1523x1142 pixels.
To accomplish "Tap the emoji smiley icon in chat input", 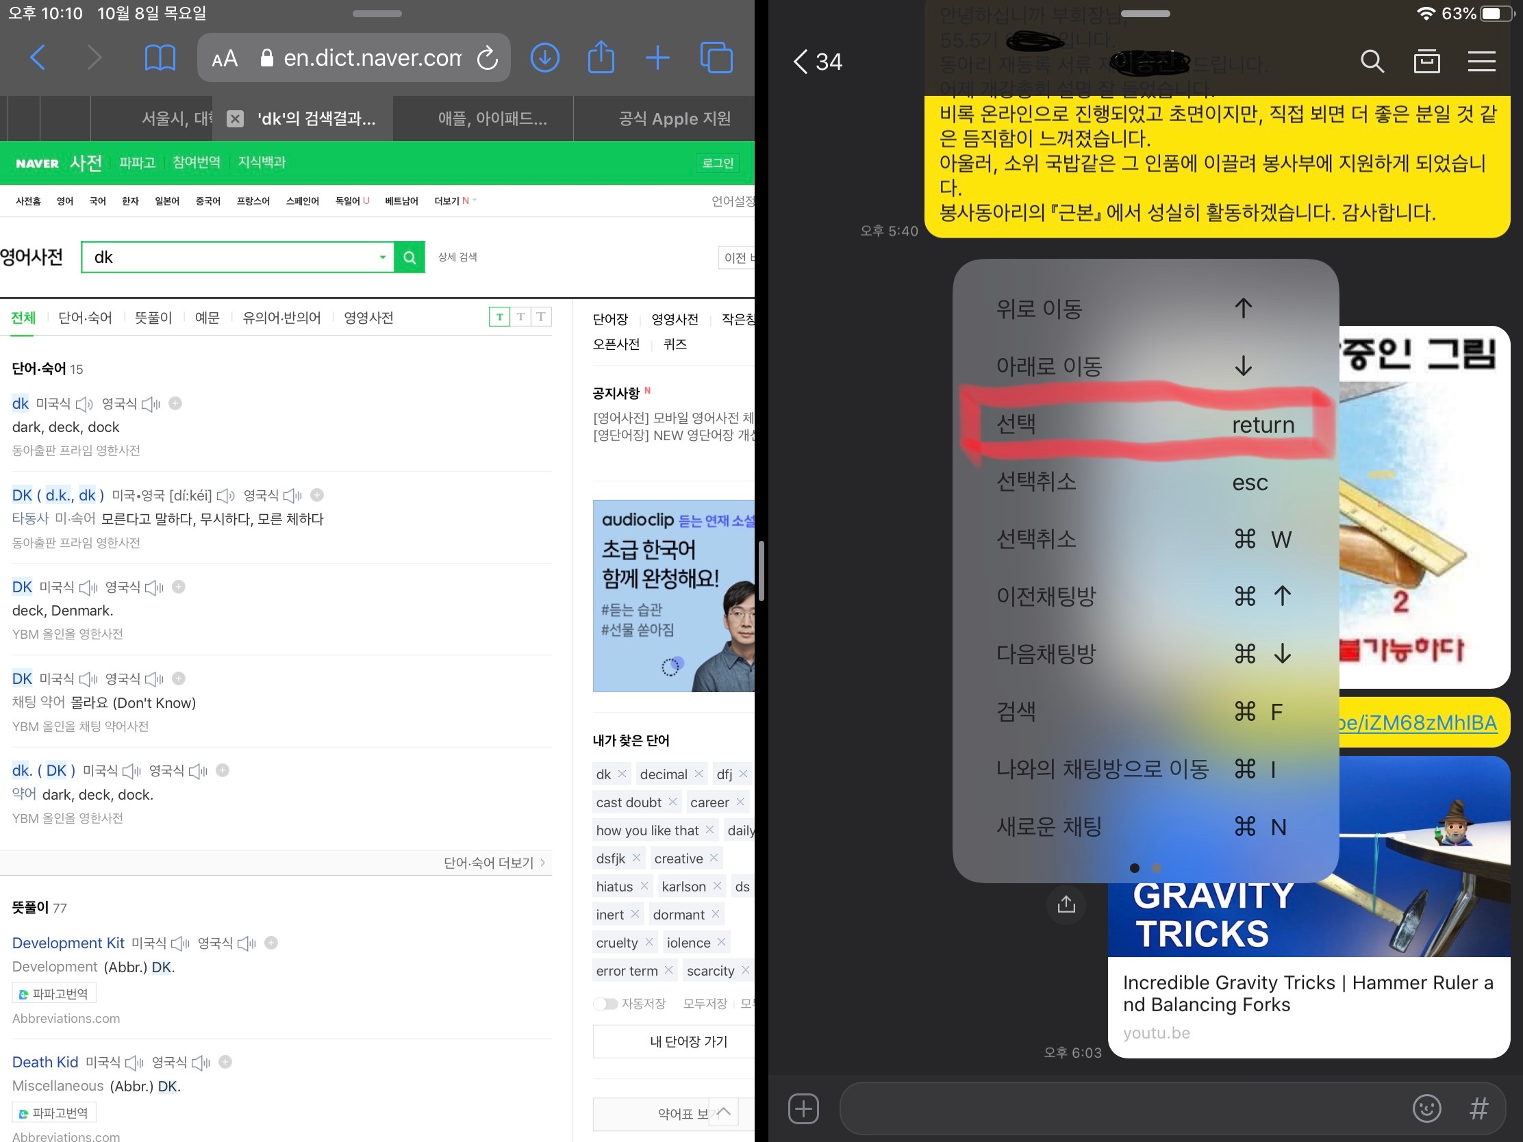I will click(1426, 1108).
